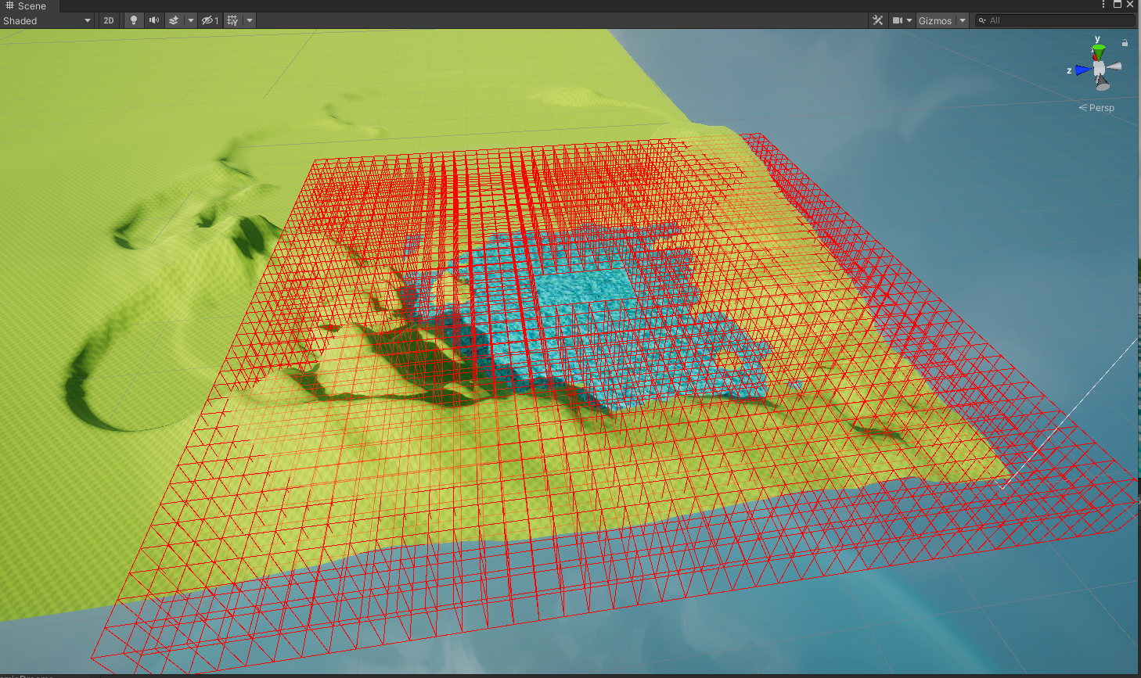
Task: Toggle the Gizmos button
Action: tap(935, 20)
